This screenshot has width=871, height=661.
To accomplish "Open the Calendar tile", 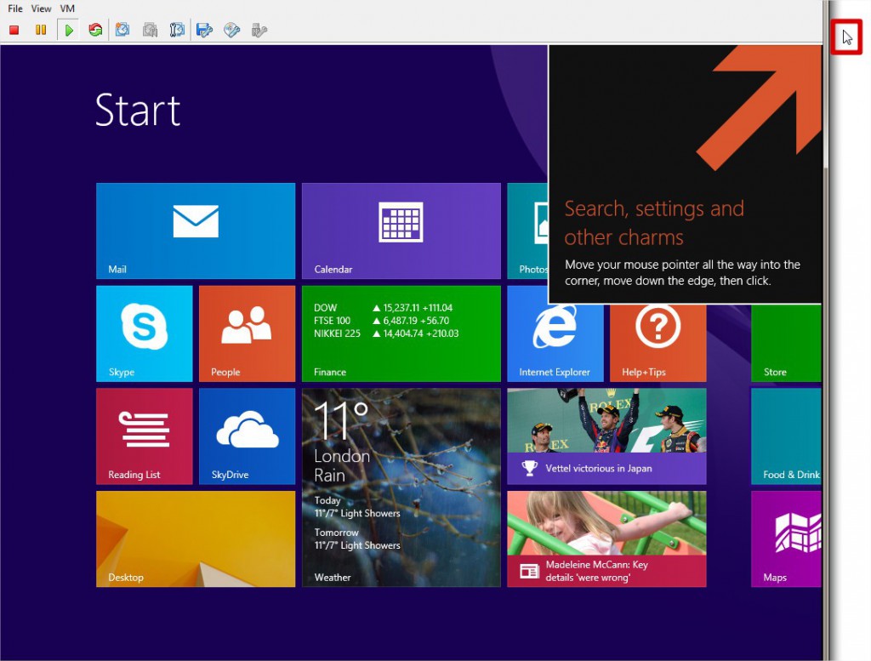I will [x=401, y=231].
